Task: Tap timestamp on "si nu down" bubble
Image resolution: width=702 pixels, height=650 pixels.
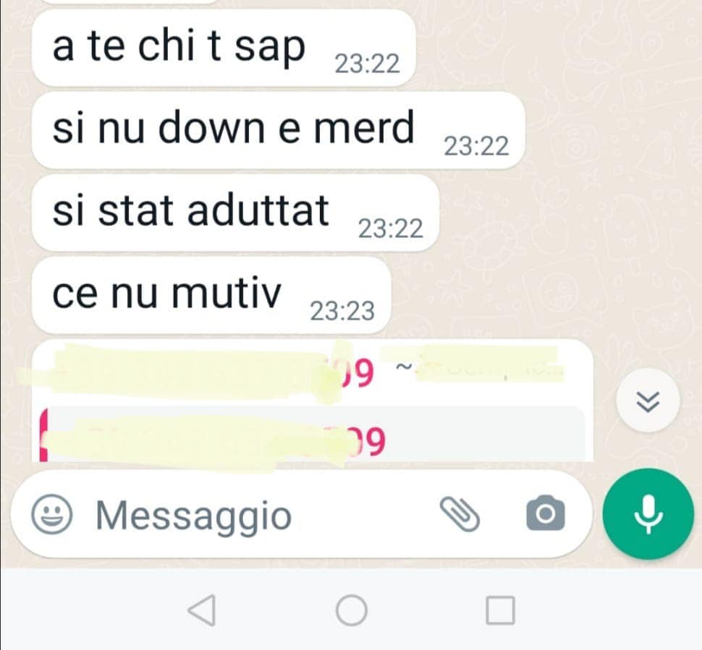Action: pos(476,146)
